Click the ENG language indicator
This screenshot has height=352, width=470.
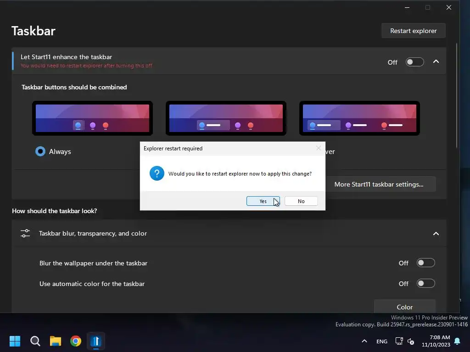(x=381, y=341)
